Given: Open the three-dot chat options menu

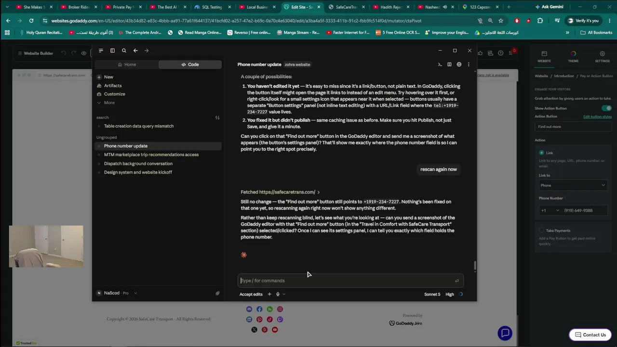Looking at the screenshot, I should [x=469, y=65].
